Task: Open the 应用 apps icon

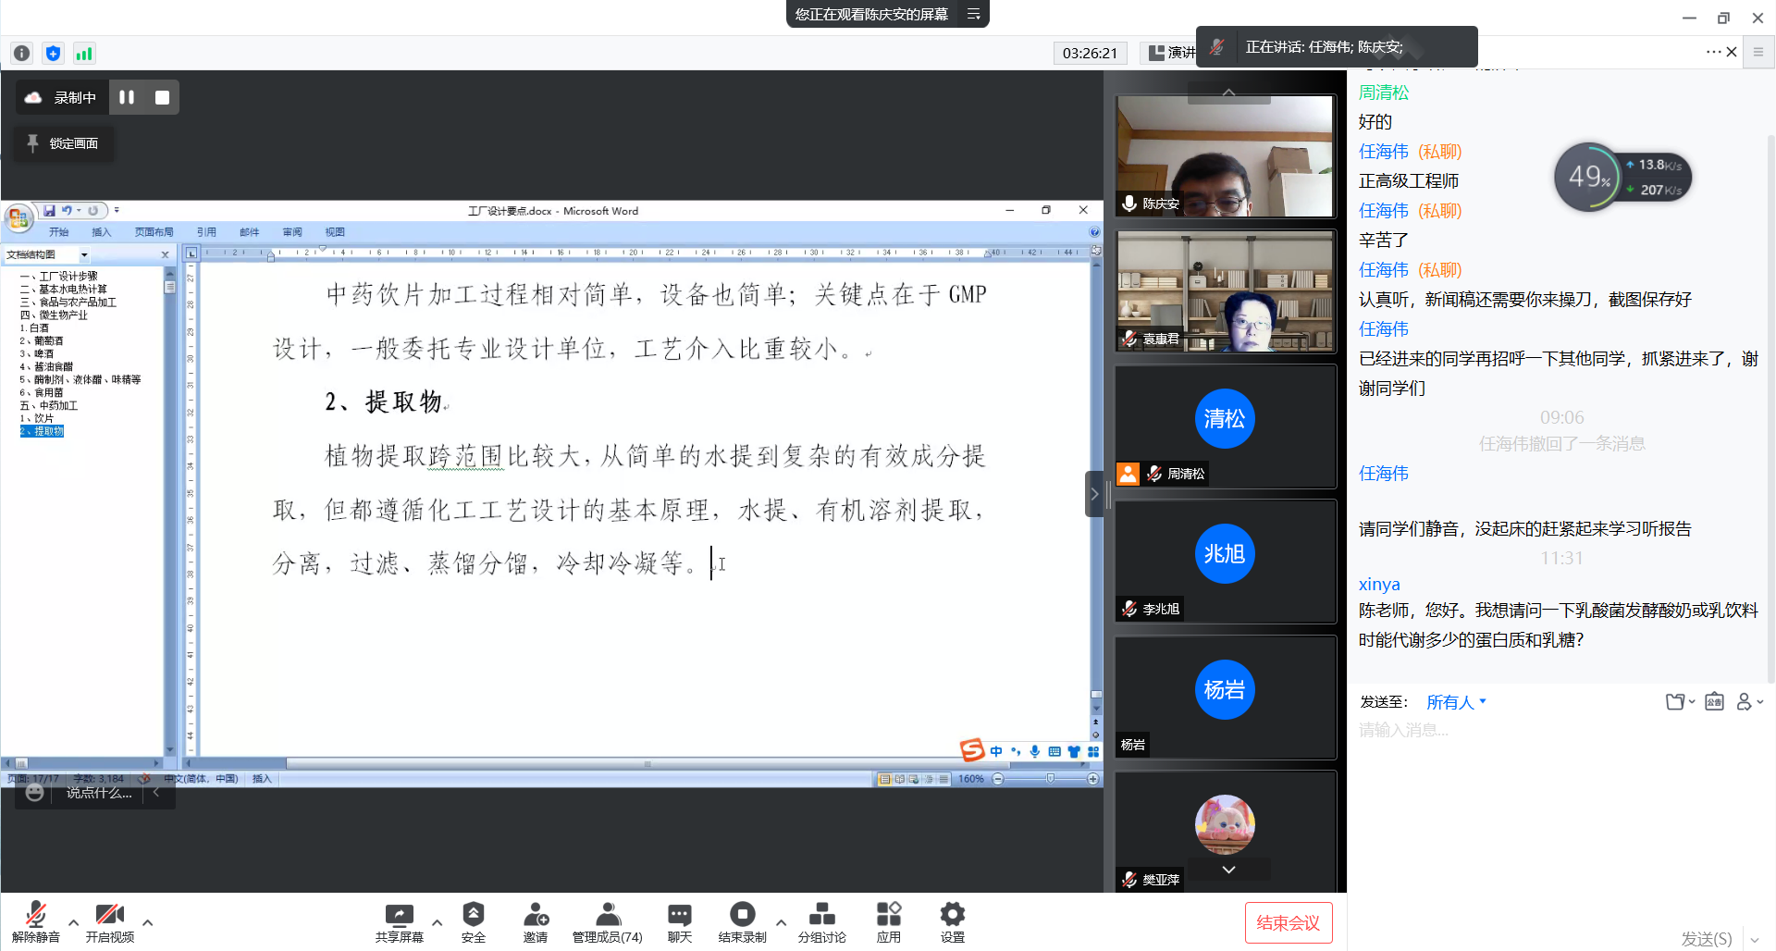Action: coord(888,915)
